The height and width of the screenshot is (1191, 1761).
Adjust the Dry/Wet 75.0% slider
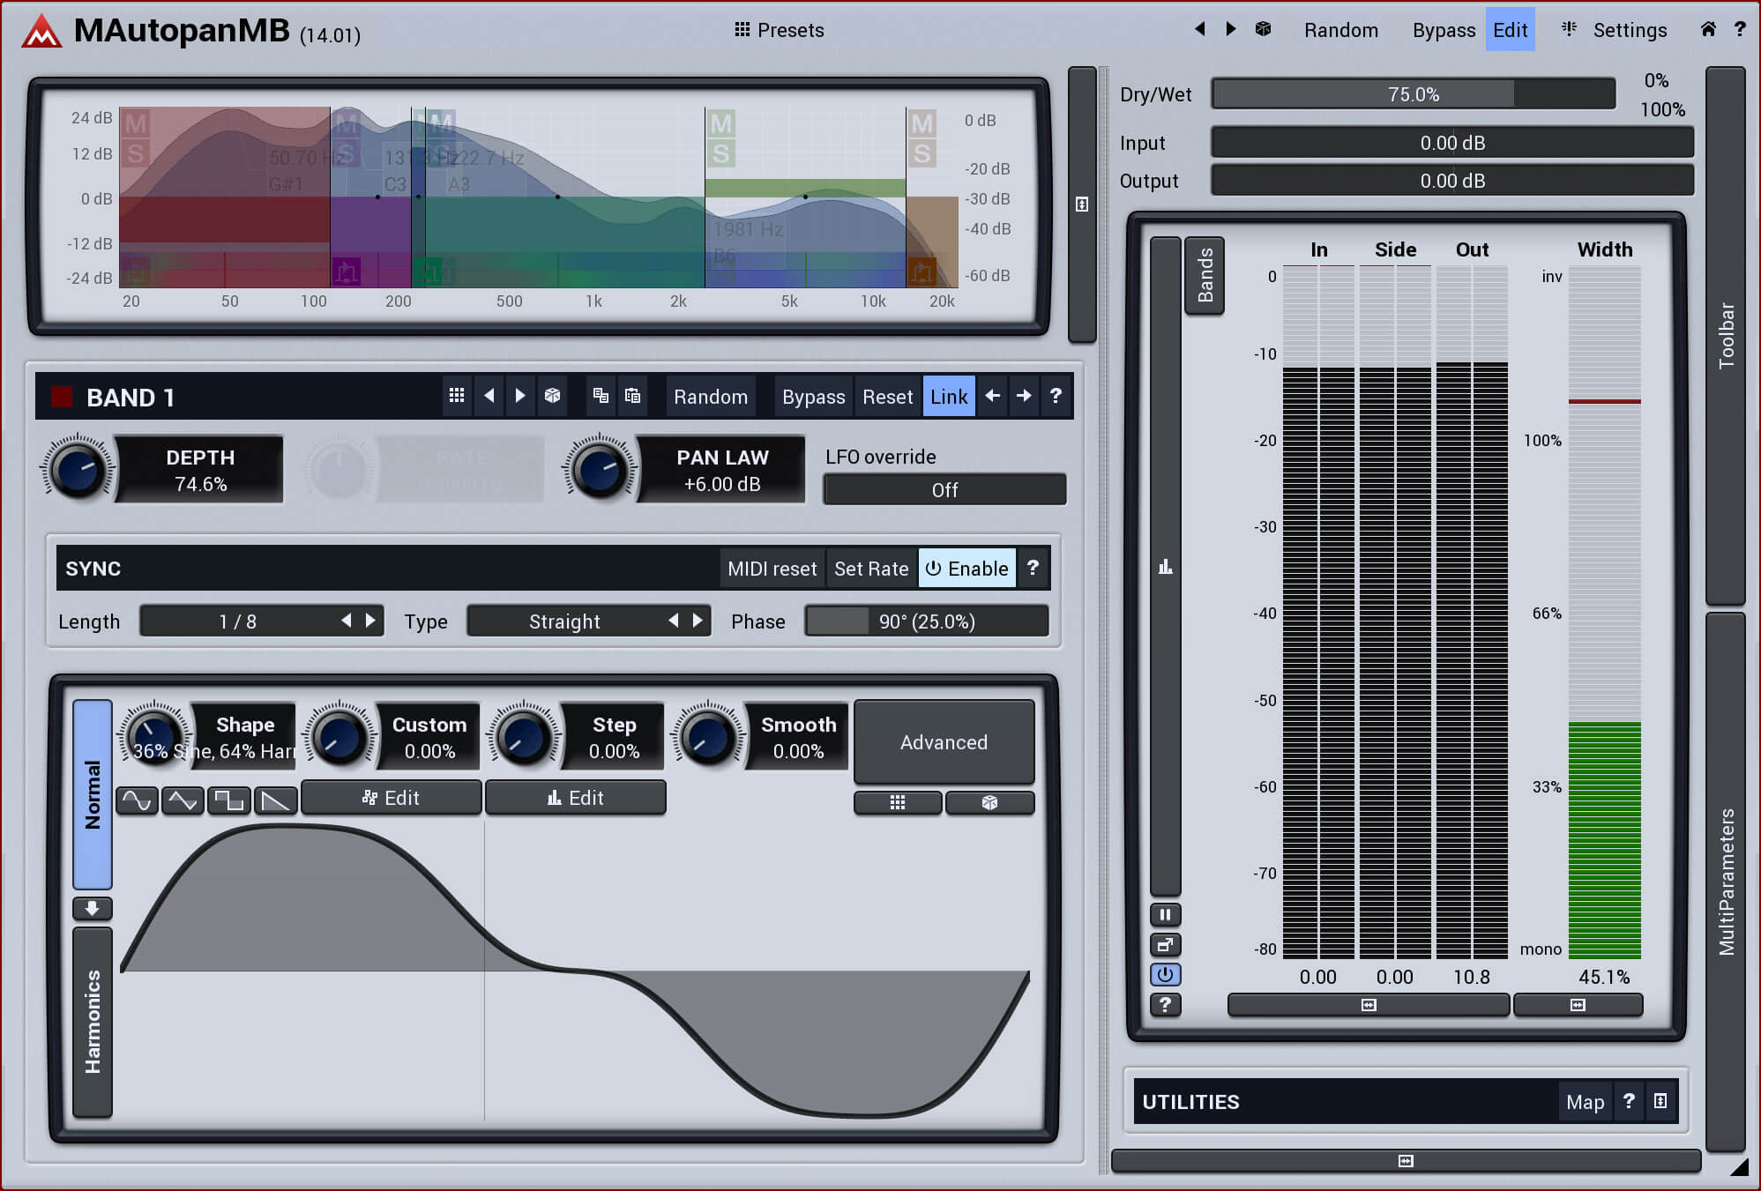[1413, 93]
